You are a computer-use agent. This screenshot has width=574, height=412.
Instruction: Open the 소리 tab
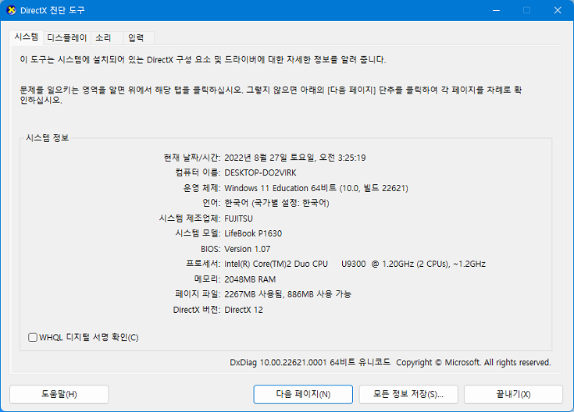106,37
